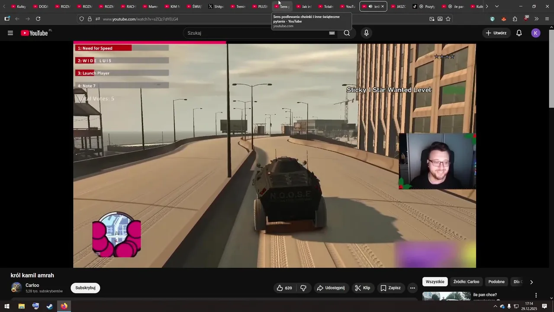Close the active 'król' tab
This screenshot has height=312, width=554.
[x=383, y=6]
